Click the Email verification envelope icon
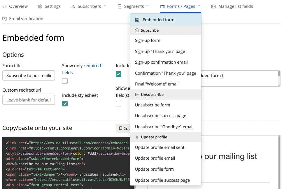 point(5,19)
